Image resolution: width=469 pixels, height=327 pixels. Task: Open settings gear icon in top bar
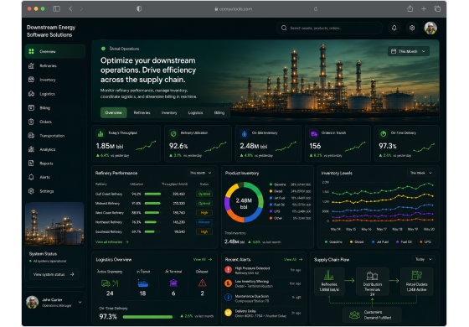click(x=412, y=29)
